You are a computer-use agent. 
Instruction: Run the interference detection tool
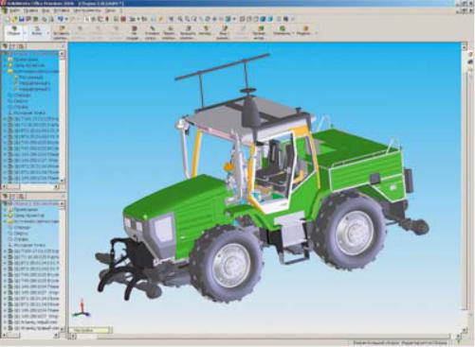click(x=259, y=32)
